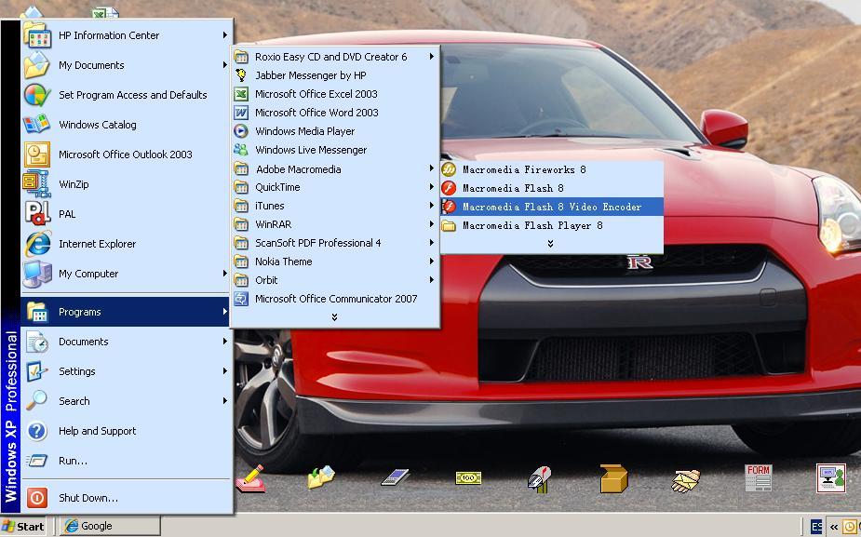861x537 pixels.
Task: Open the Orbit program group
Action: point(335,280)
